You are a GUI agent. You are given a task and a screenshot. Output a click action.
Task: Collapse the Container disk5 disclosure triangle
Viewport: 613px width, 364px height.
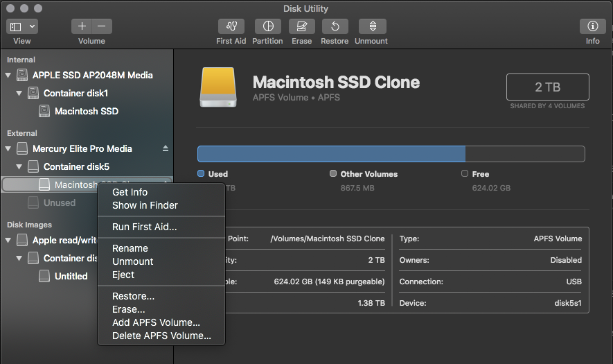(19, 166)
